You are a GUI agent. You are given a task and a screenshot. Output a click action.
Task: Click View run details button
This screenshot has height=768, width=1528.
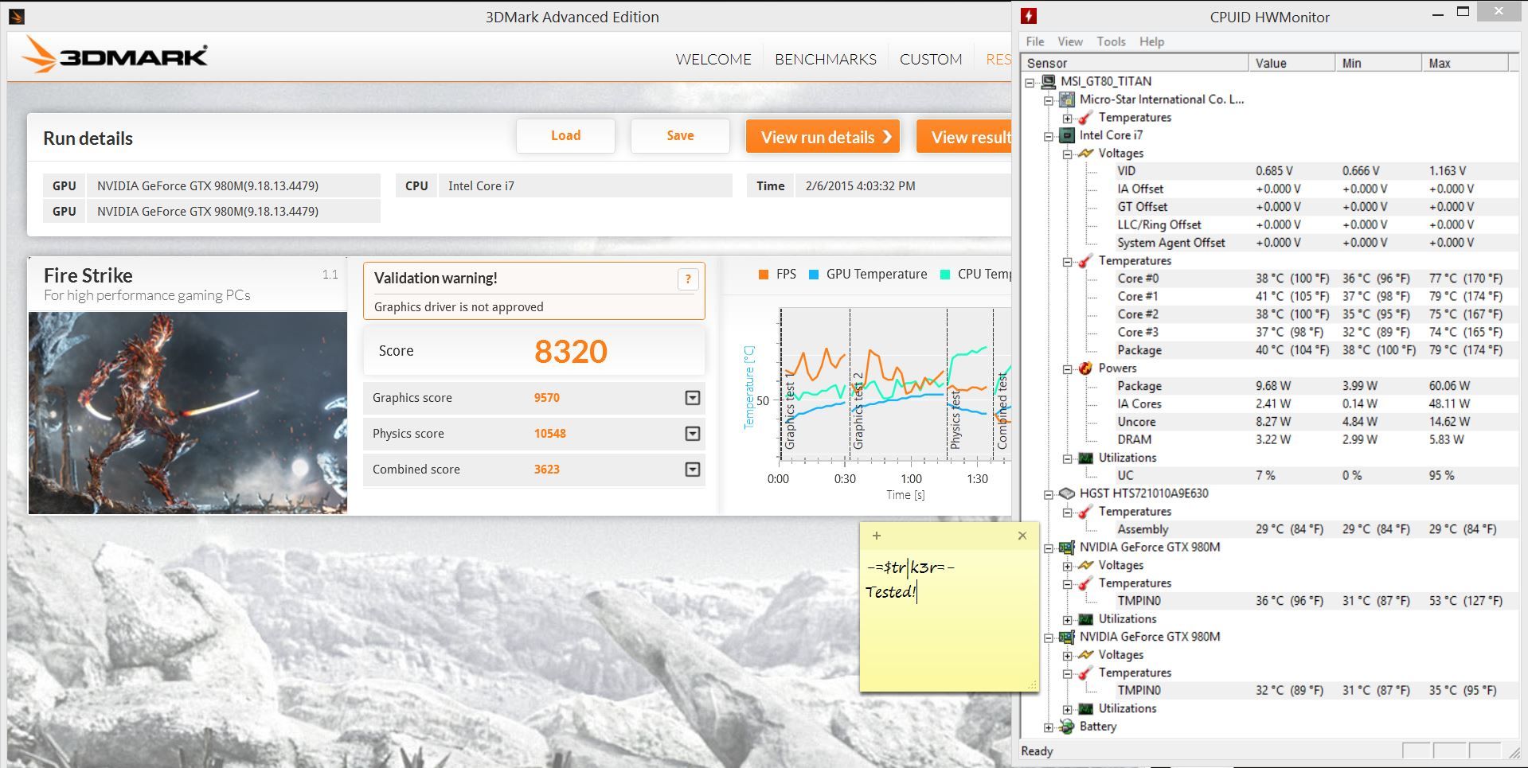pyautogui.click(x=823, y=137)
